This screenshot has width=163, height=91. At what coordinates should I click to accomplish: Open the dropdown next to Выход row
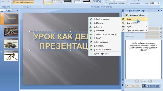point(160,28)
